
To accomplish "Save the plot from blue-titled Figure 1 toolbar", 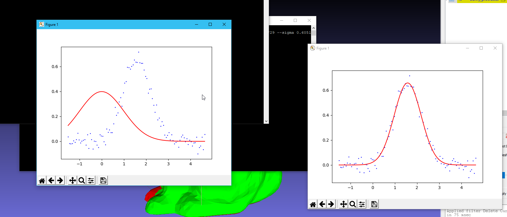I will (x=103, y=181).
